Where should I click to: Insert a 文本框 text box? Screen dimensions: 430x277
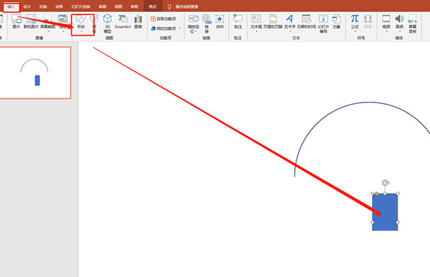(x=256, y=24)
